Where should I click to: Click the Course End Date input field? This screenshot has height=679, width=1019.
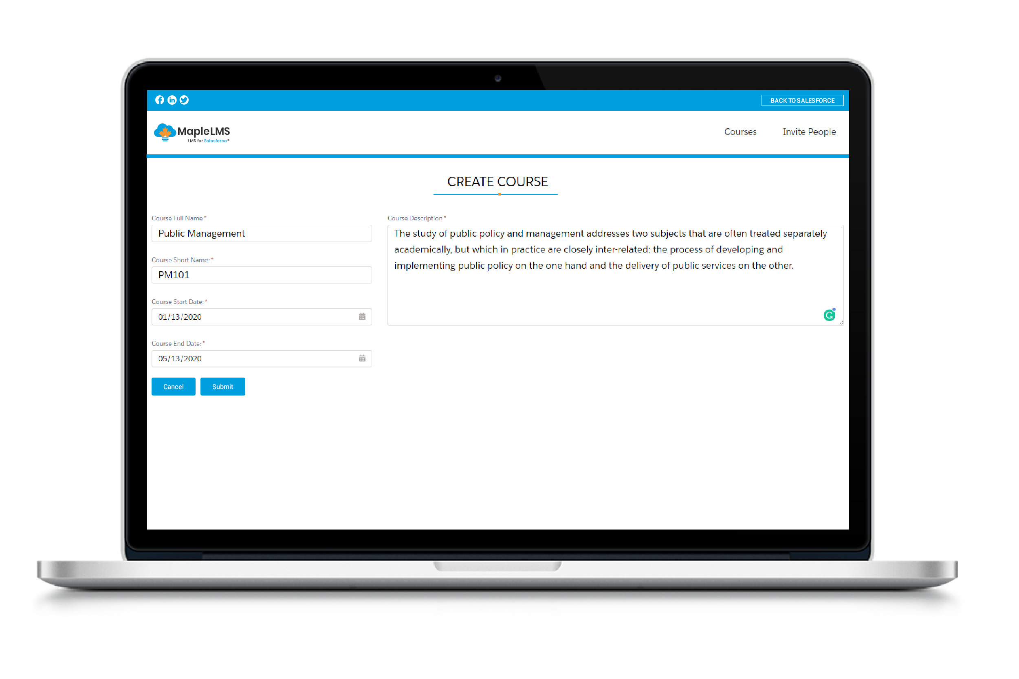click(x=262, y=358)
